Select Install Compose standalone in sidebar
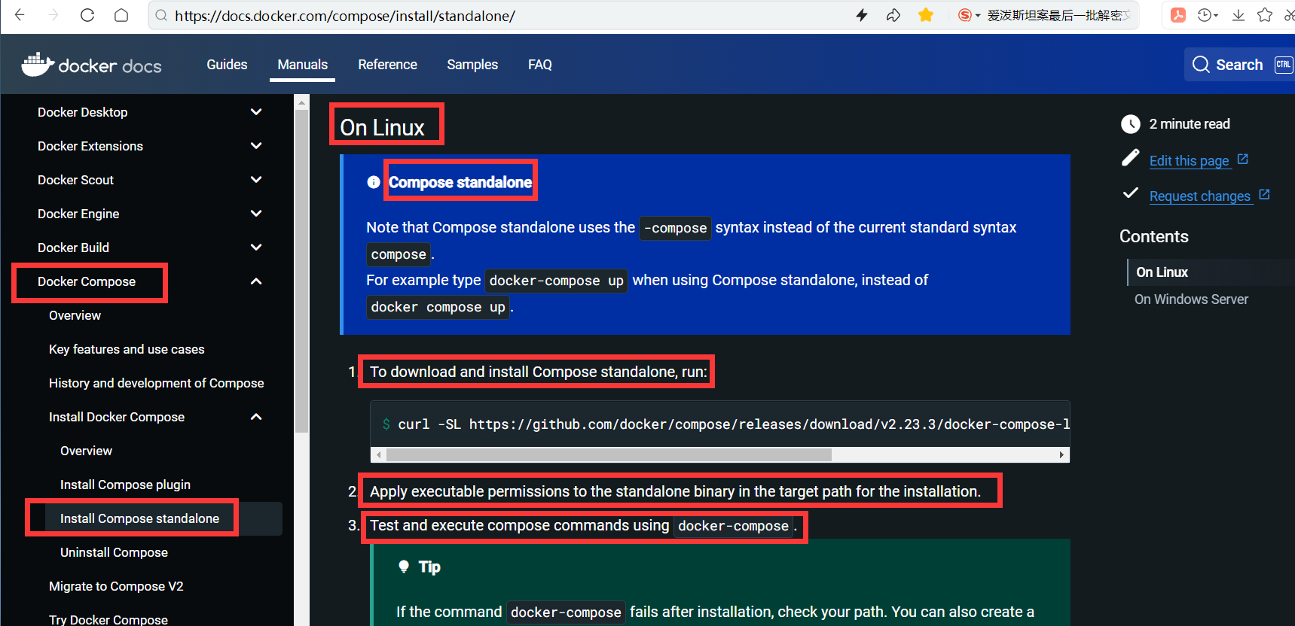The width and height of the screenshot is (1295, 626). tap(139, 518)
